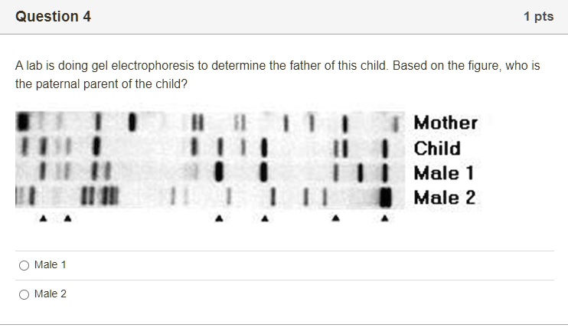Click the Male 1 answer option text
The width and height of the screenshot is (568, 328).
(51, 265)
